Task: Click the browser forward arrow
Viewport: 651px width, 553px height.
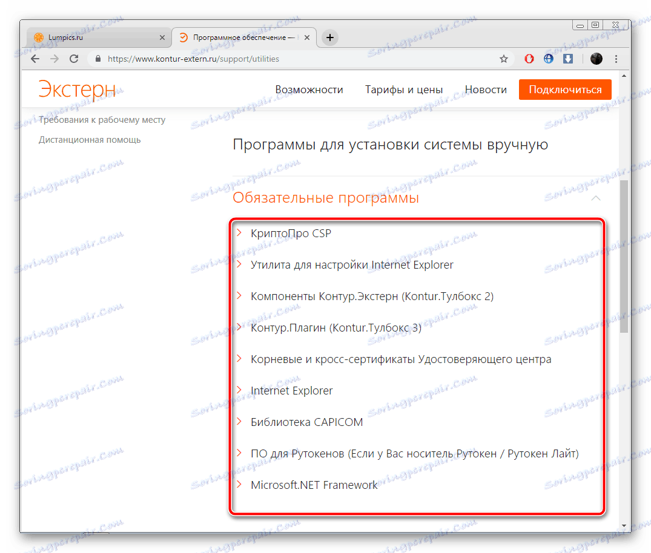Action: click(55, 59)
